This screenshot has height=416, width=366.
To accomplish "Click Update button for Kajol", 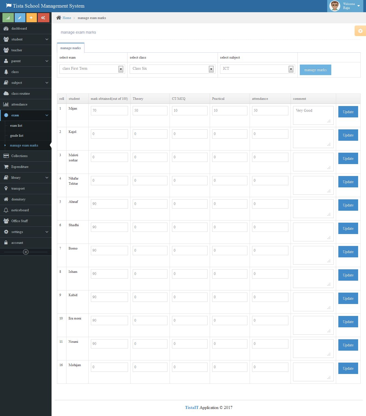I will [x=348, y=135].
